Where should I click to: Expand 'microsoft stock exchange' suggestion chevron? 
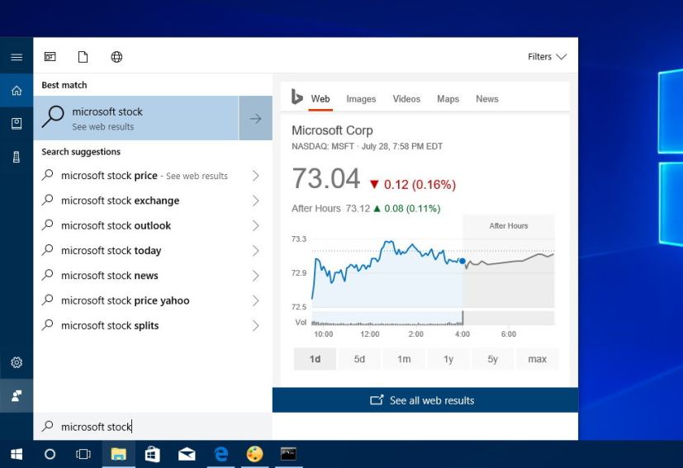pyautogui.click(x=256, y=201)
